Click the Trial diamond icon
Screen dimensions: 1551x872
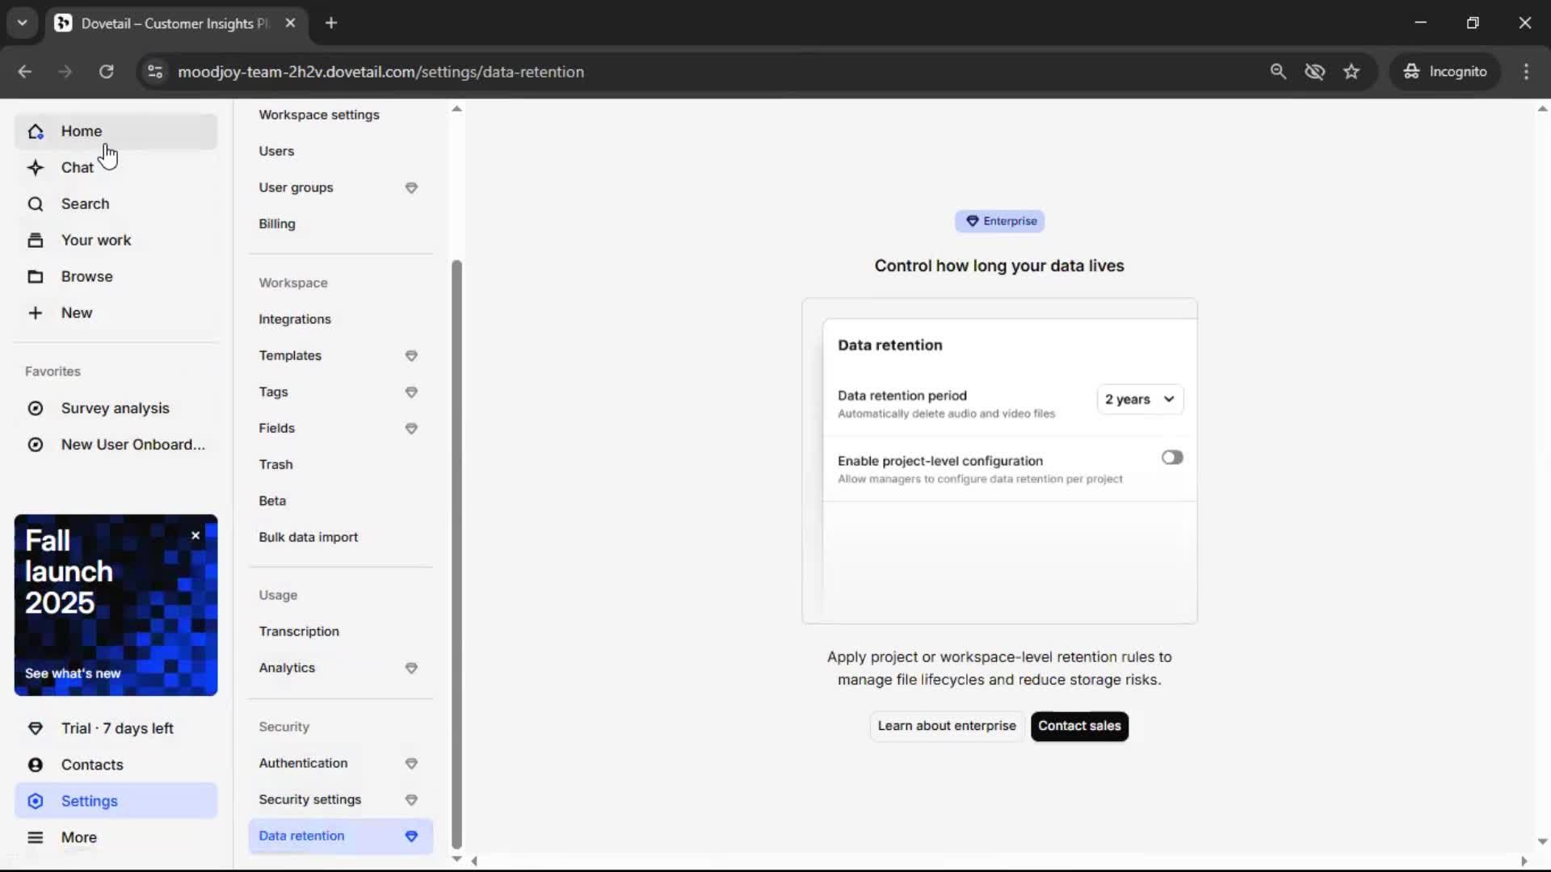[35, 728]
